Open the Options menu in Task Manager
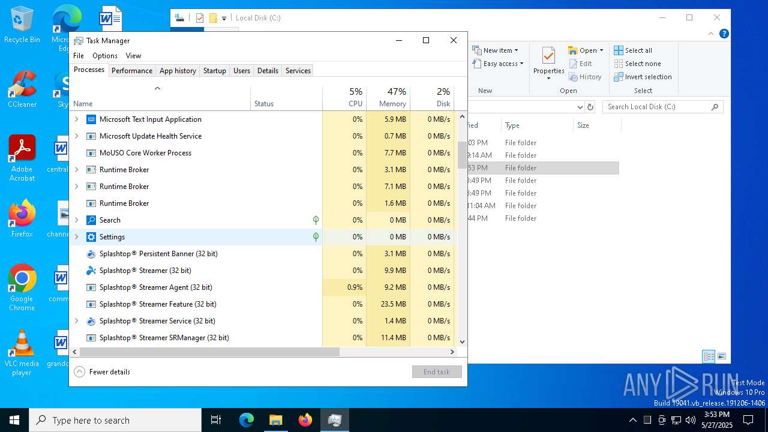This screenshot has height=432, width=768. pos(105,56)
